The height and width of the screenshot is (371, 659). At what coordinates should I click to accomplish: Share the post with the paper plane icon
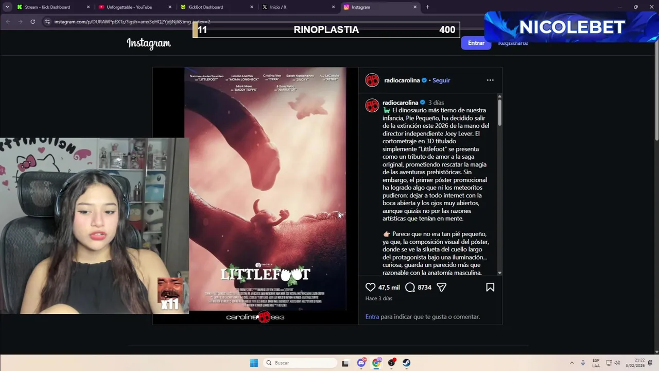[x=441, y=287]
